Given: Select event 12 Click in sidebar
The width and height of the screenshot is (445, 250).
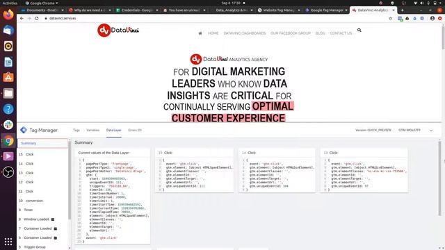Looking at the screenshot, I should (42, 182).
